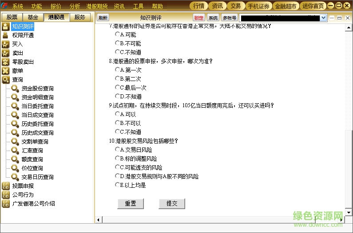This screenshot has width=353, height=233.
Task: Open 公司行为 in the sidebar
Action: 23,195
